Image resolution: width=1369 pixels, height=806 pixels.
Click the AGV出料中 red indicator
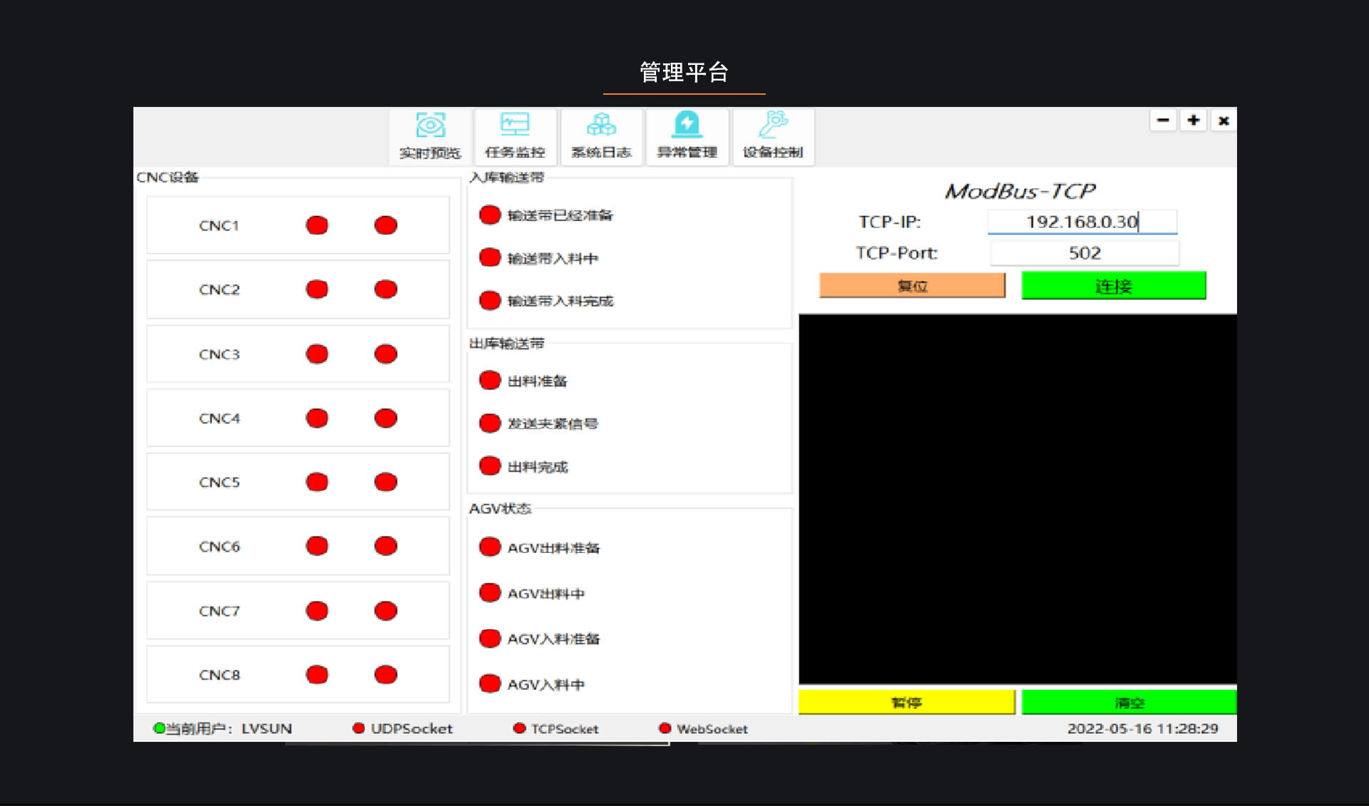[x=490, y=593]
